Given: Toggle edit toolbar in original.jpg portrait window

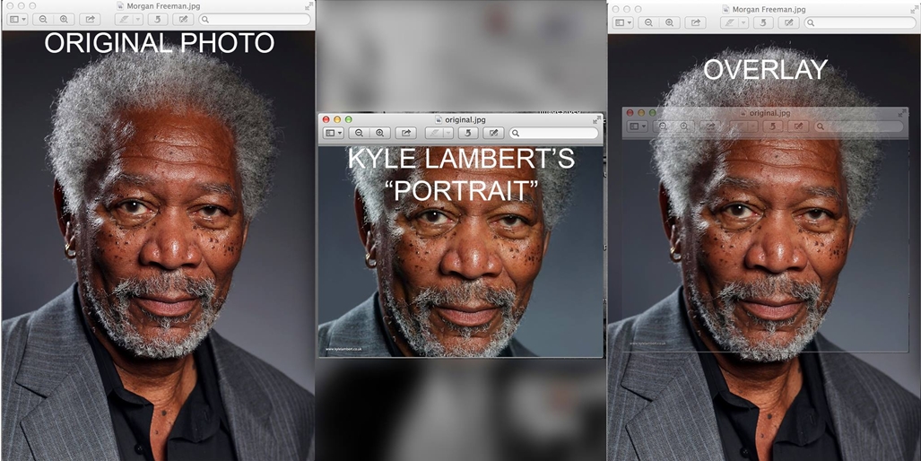Looking at the screenshot, I should (493, 133).
